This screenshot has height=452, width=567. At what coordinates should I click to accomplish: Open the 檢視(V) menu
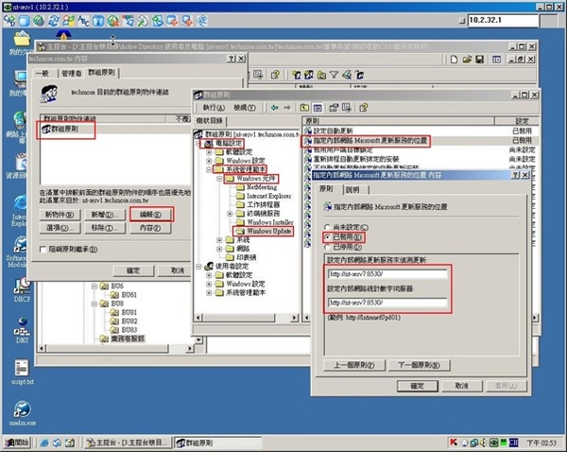pos(245,108)
